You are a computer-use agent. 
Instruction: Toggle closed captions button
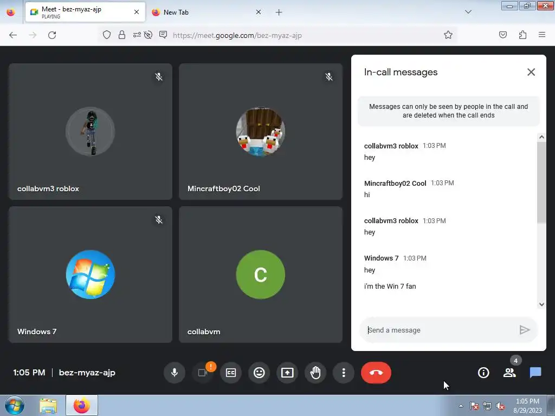(231, 373)
